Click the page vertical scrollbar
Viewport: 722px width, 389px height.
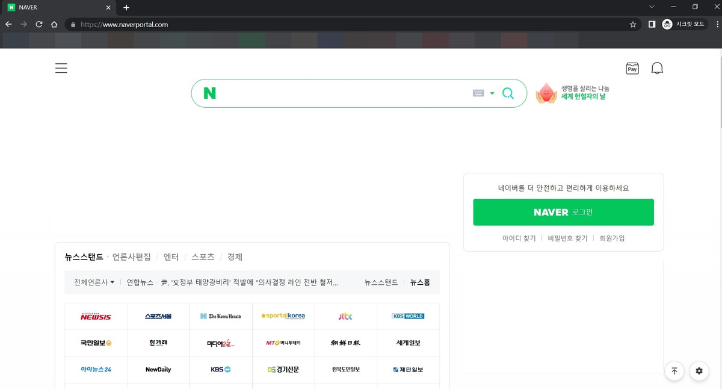coord(720,181)
